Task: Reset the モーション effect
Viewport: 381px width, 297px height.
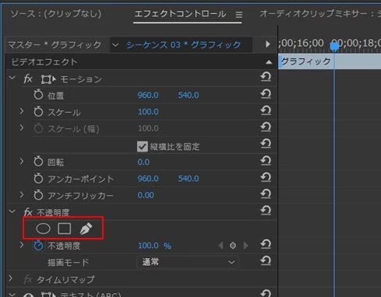Action: pos(266,77)
